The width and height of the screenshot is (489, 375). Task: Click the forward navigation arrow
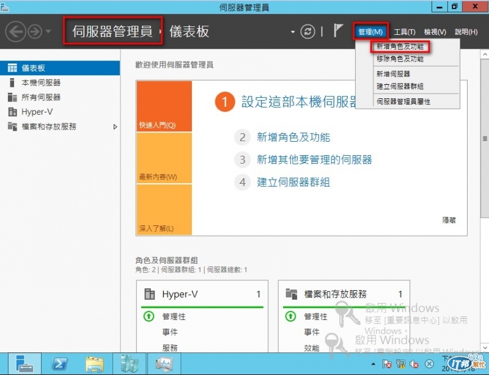pyautogui.click(x=35, y=32)
